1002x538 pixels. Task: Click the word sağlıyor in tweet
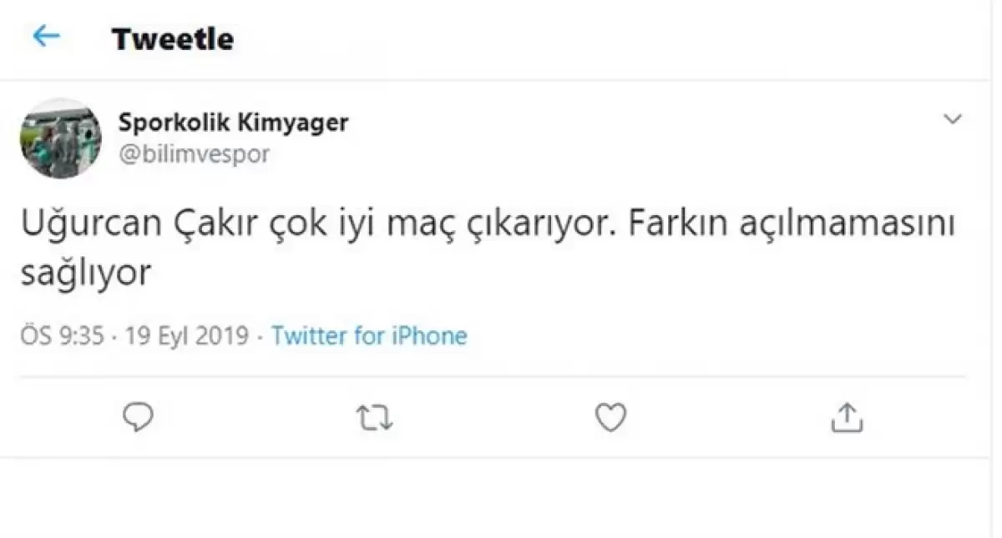point(85,274)
